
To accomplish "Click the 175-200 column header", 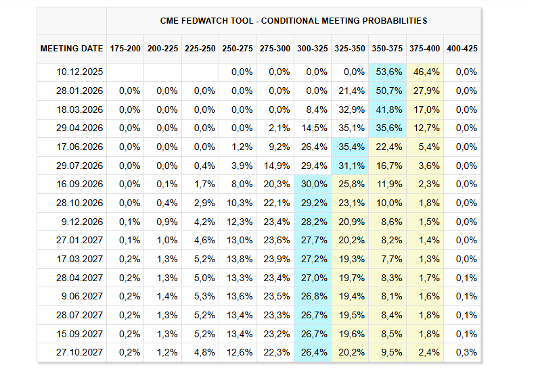I will point(125,49).
